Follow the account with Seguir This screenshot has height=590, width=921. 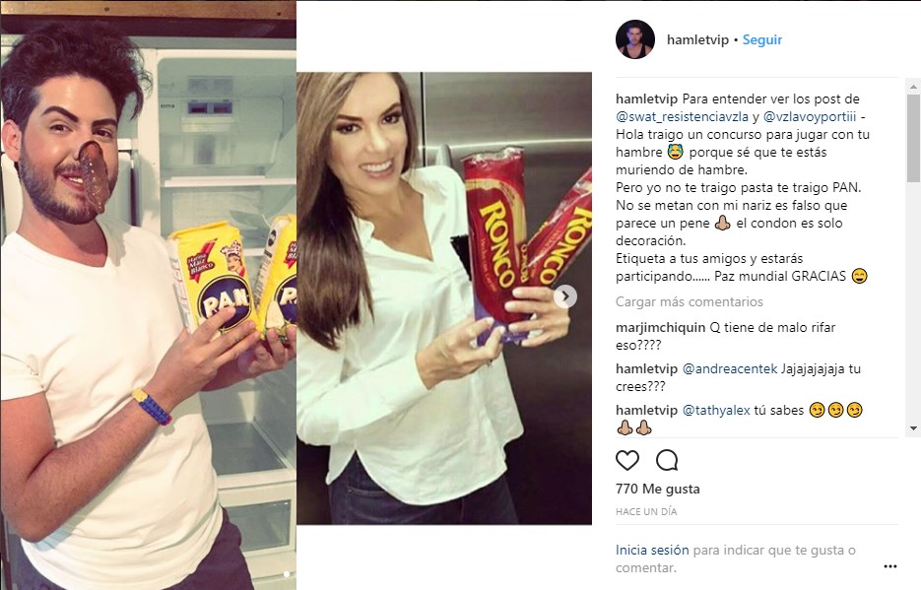[x=762, y=40]
